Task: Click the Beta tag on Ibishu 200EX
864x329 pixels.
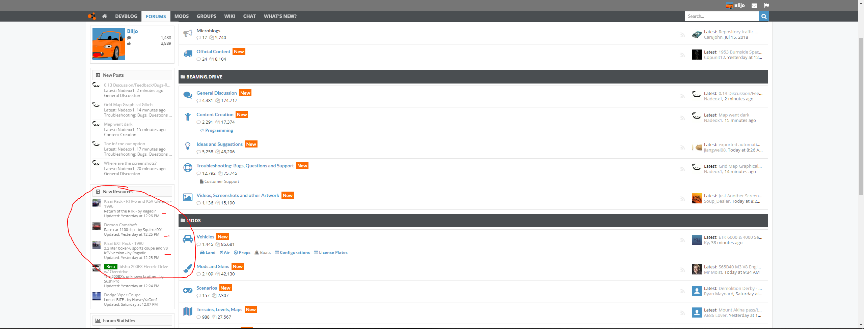Action: coord(110,267)
